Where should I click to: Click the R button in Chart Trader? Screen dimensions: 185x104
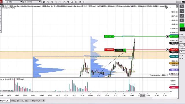point(182,21)
